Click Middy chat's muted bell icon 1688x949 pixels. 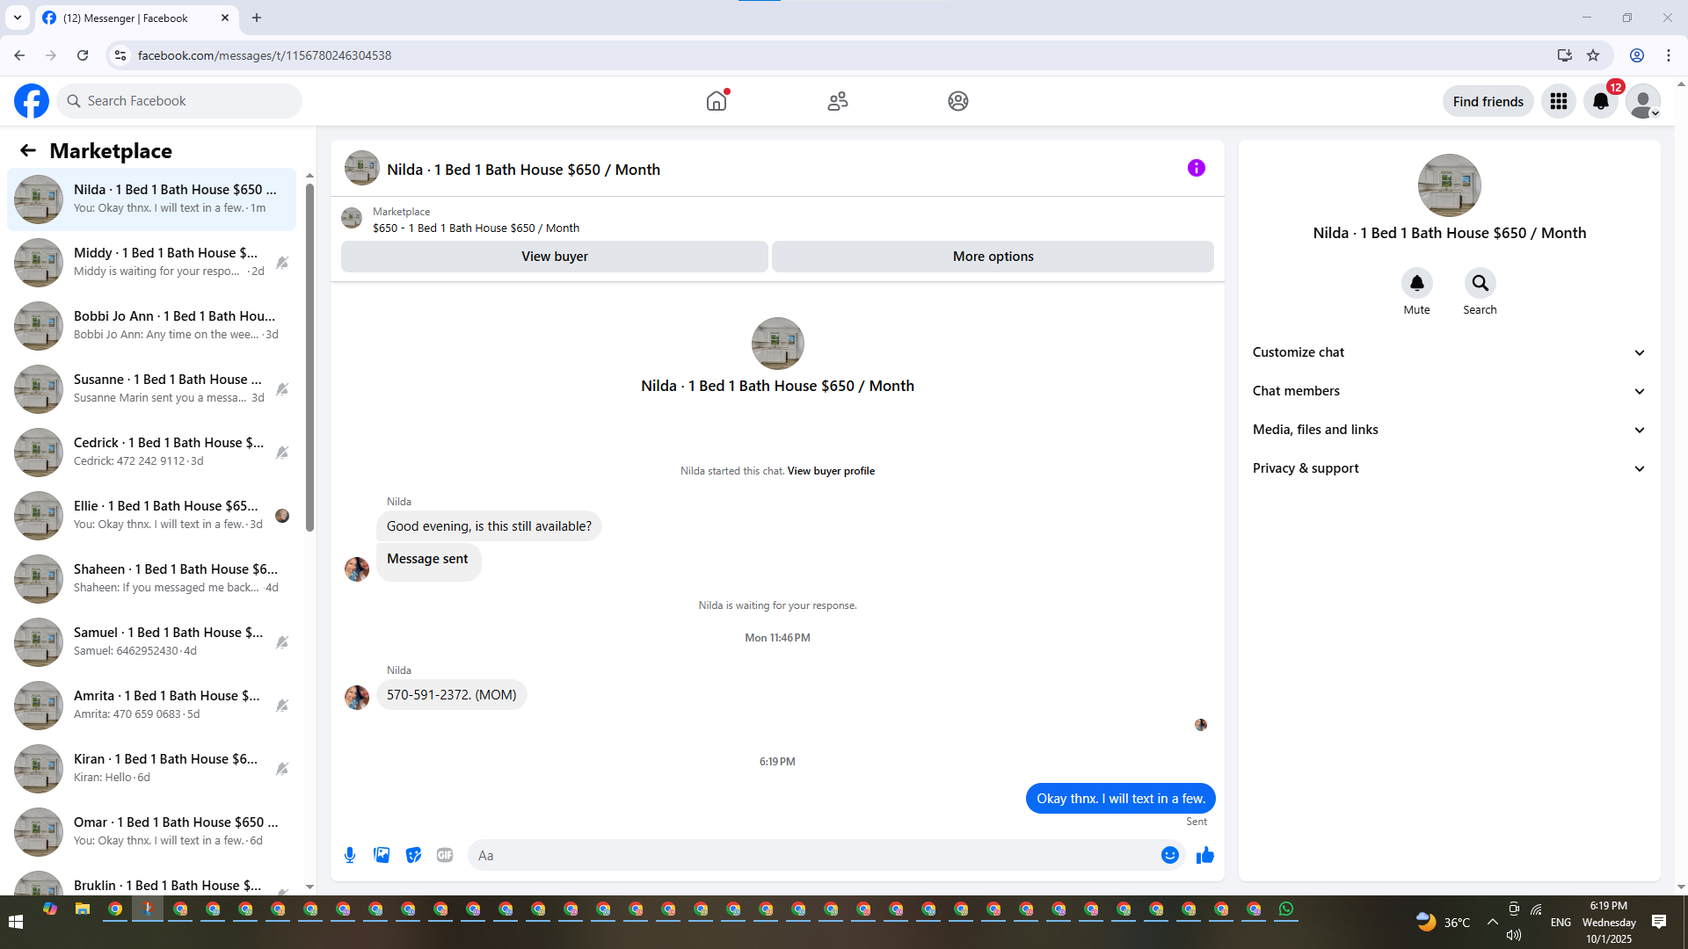pyautogui.click(x=282, y=263)
